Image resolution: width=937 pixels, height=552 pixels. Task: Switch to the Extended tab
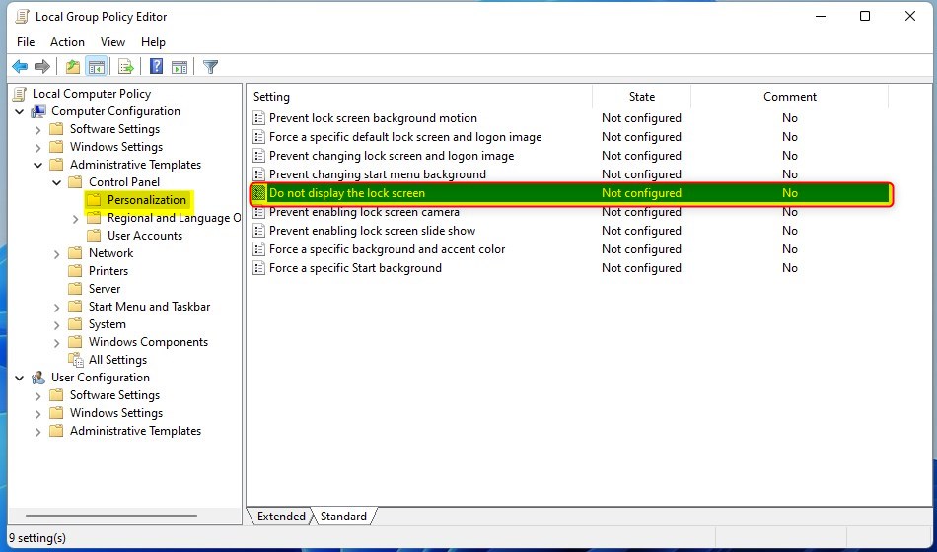[x=280, y=517]
